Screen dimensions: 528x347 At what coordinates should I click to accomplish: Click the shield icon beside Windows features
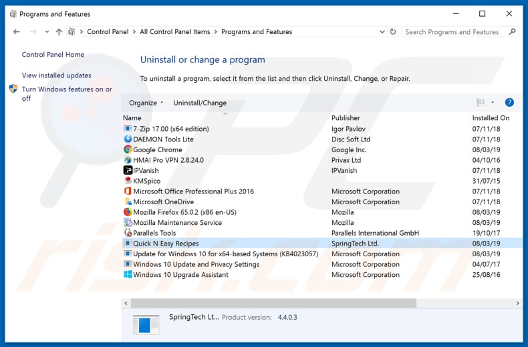click(13, 89)
